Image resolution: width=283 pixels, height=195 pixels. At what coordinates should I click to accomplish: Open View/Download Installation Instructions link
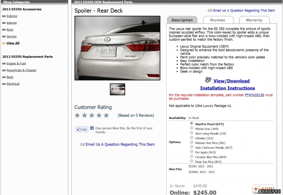pyautogui.click(x=228, y=84)
